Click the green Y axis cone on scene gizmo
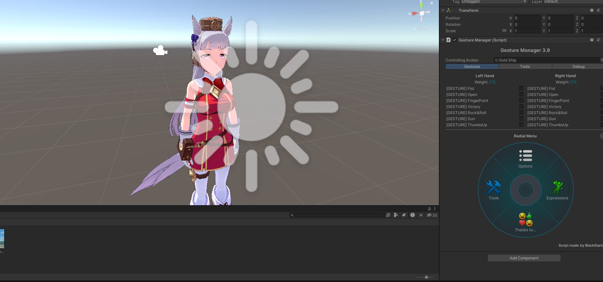Screen dimensions: 603x282 click(x=421, y=6)
